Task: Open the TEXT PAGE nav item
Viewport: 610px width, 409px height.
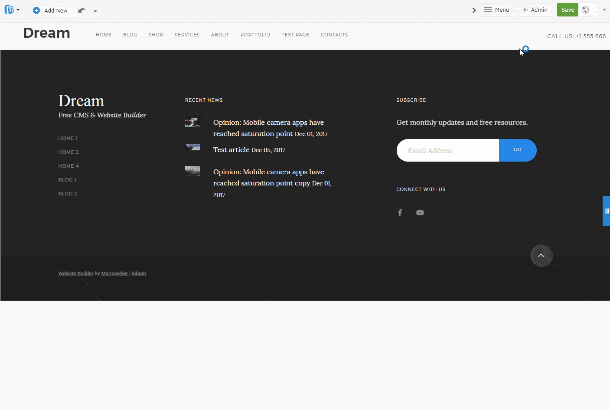Action: [x=296, y=35]
